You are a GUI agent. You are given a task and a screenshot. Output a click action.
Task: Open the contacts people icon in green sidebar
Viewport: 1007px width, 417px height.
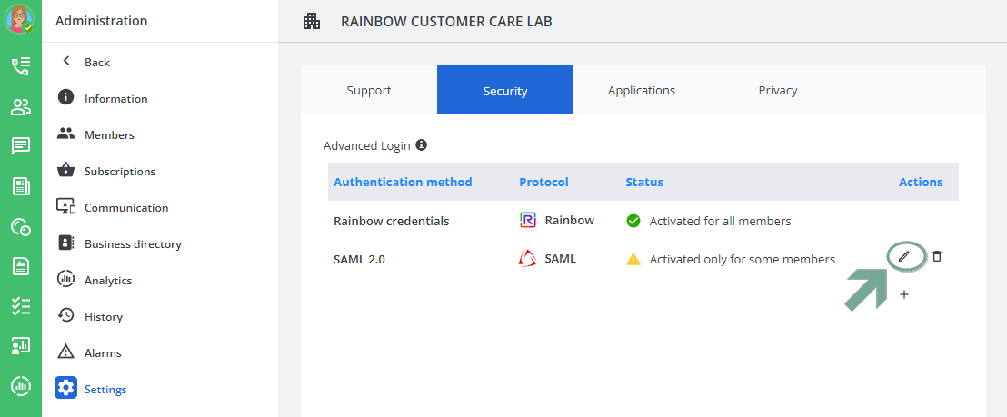point(21,107)
